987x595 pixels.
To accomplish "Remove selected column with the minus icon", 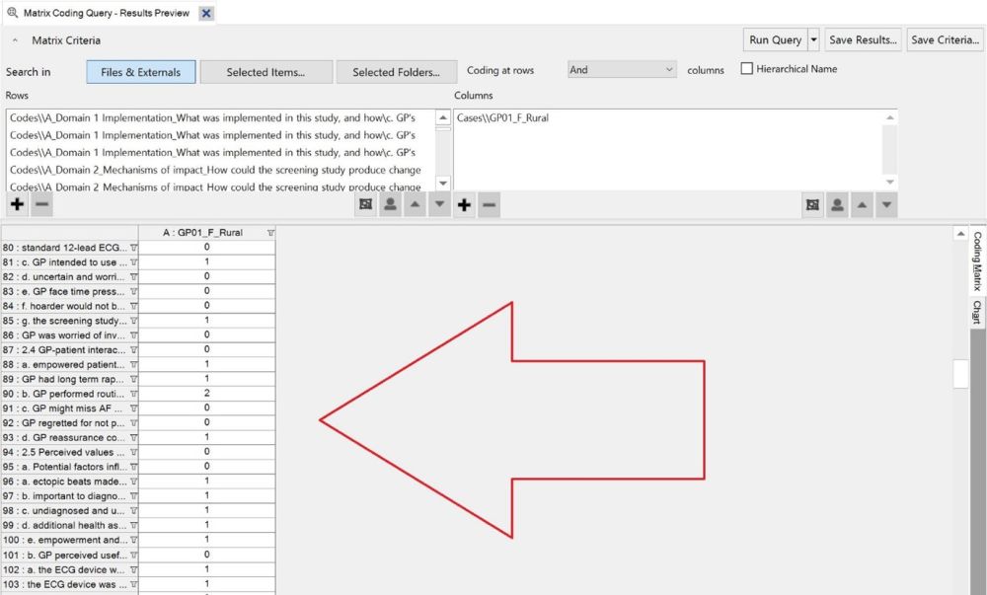I will pyautogui.click(x=490, y=204).
